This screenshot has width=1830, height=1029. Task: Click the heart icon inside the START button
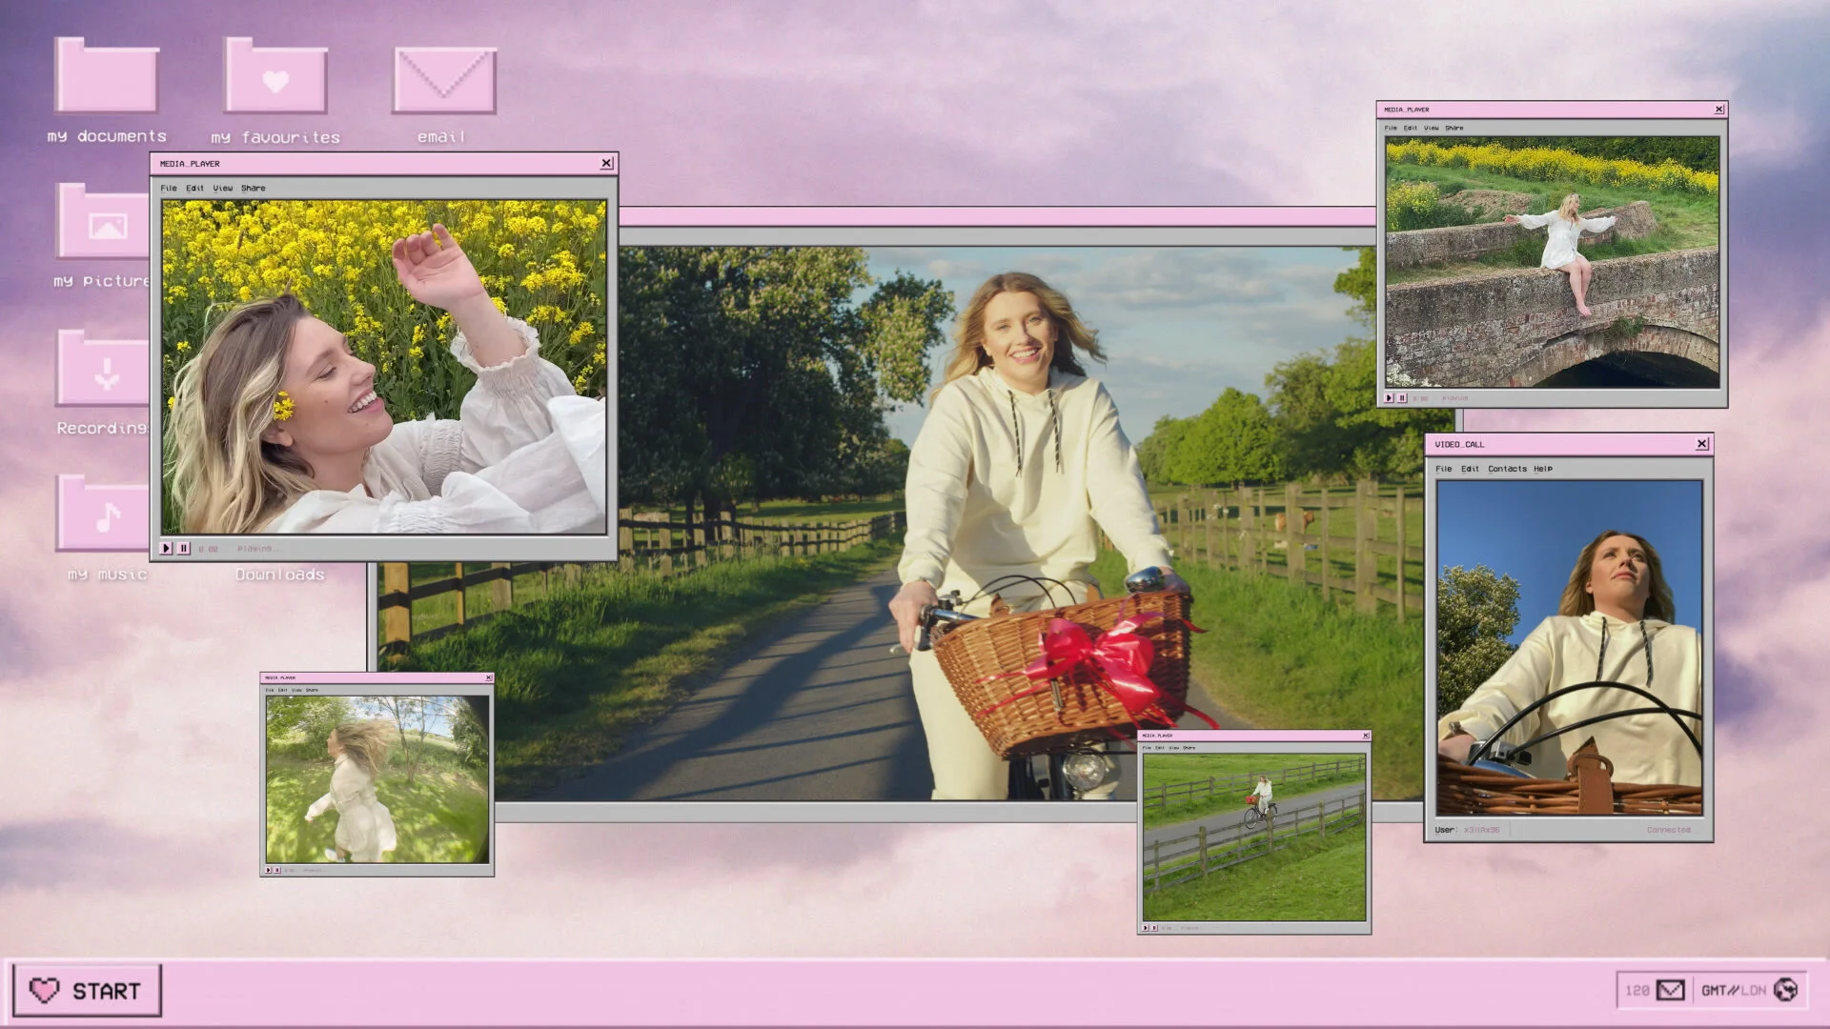tap(45, 992)
